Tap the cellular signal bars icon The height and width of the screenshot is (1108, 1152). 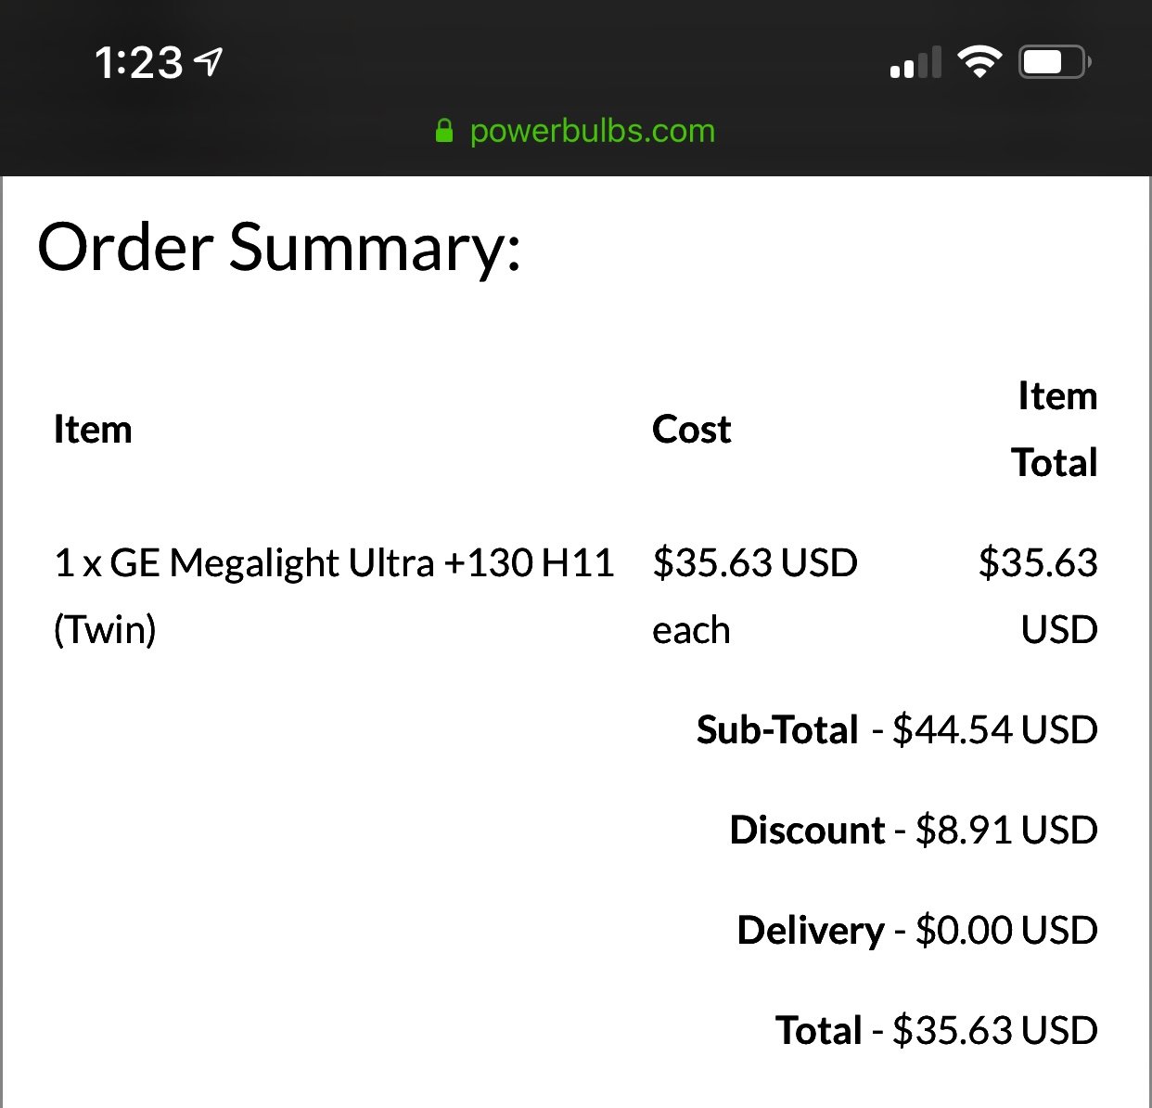(915, 62)
